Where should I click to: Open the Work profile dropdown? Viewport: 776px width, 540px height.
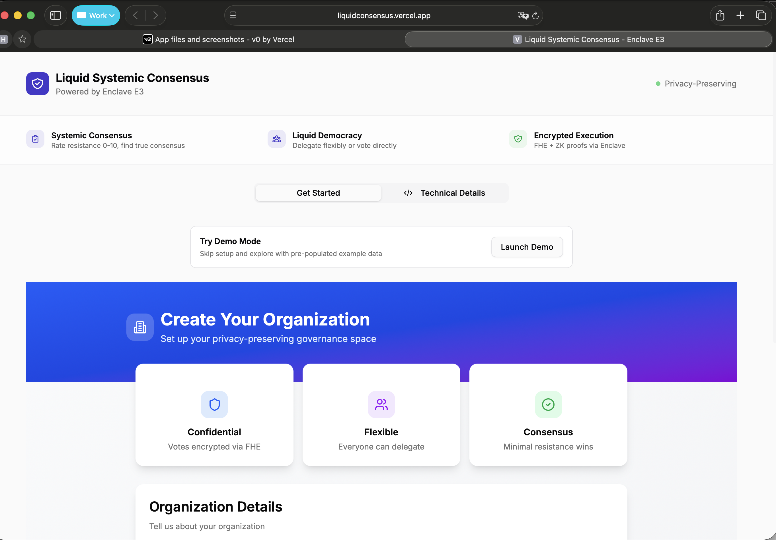[x=96, y=16]
